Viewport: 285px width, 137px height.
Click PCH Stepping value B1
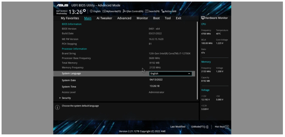150,44
